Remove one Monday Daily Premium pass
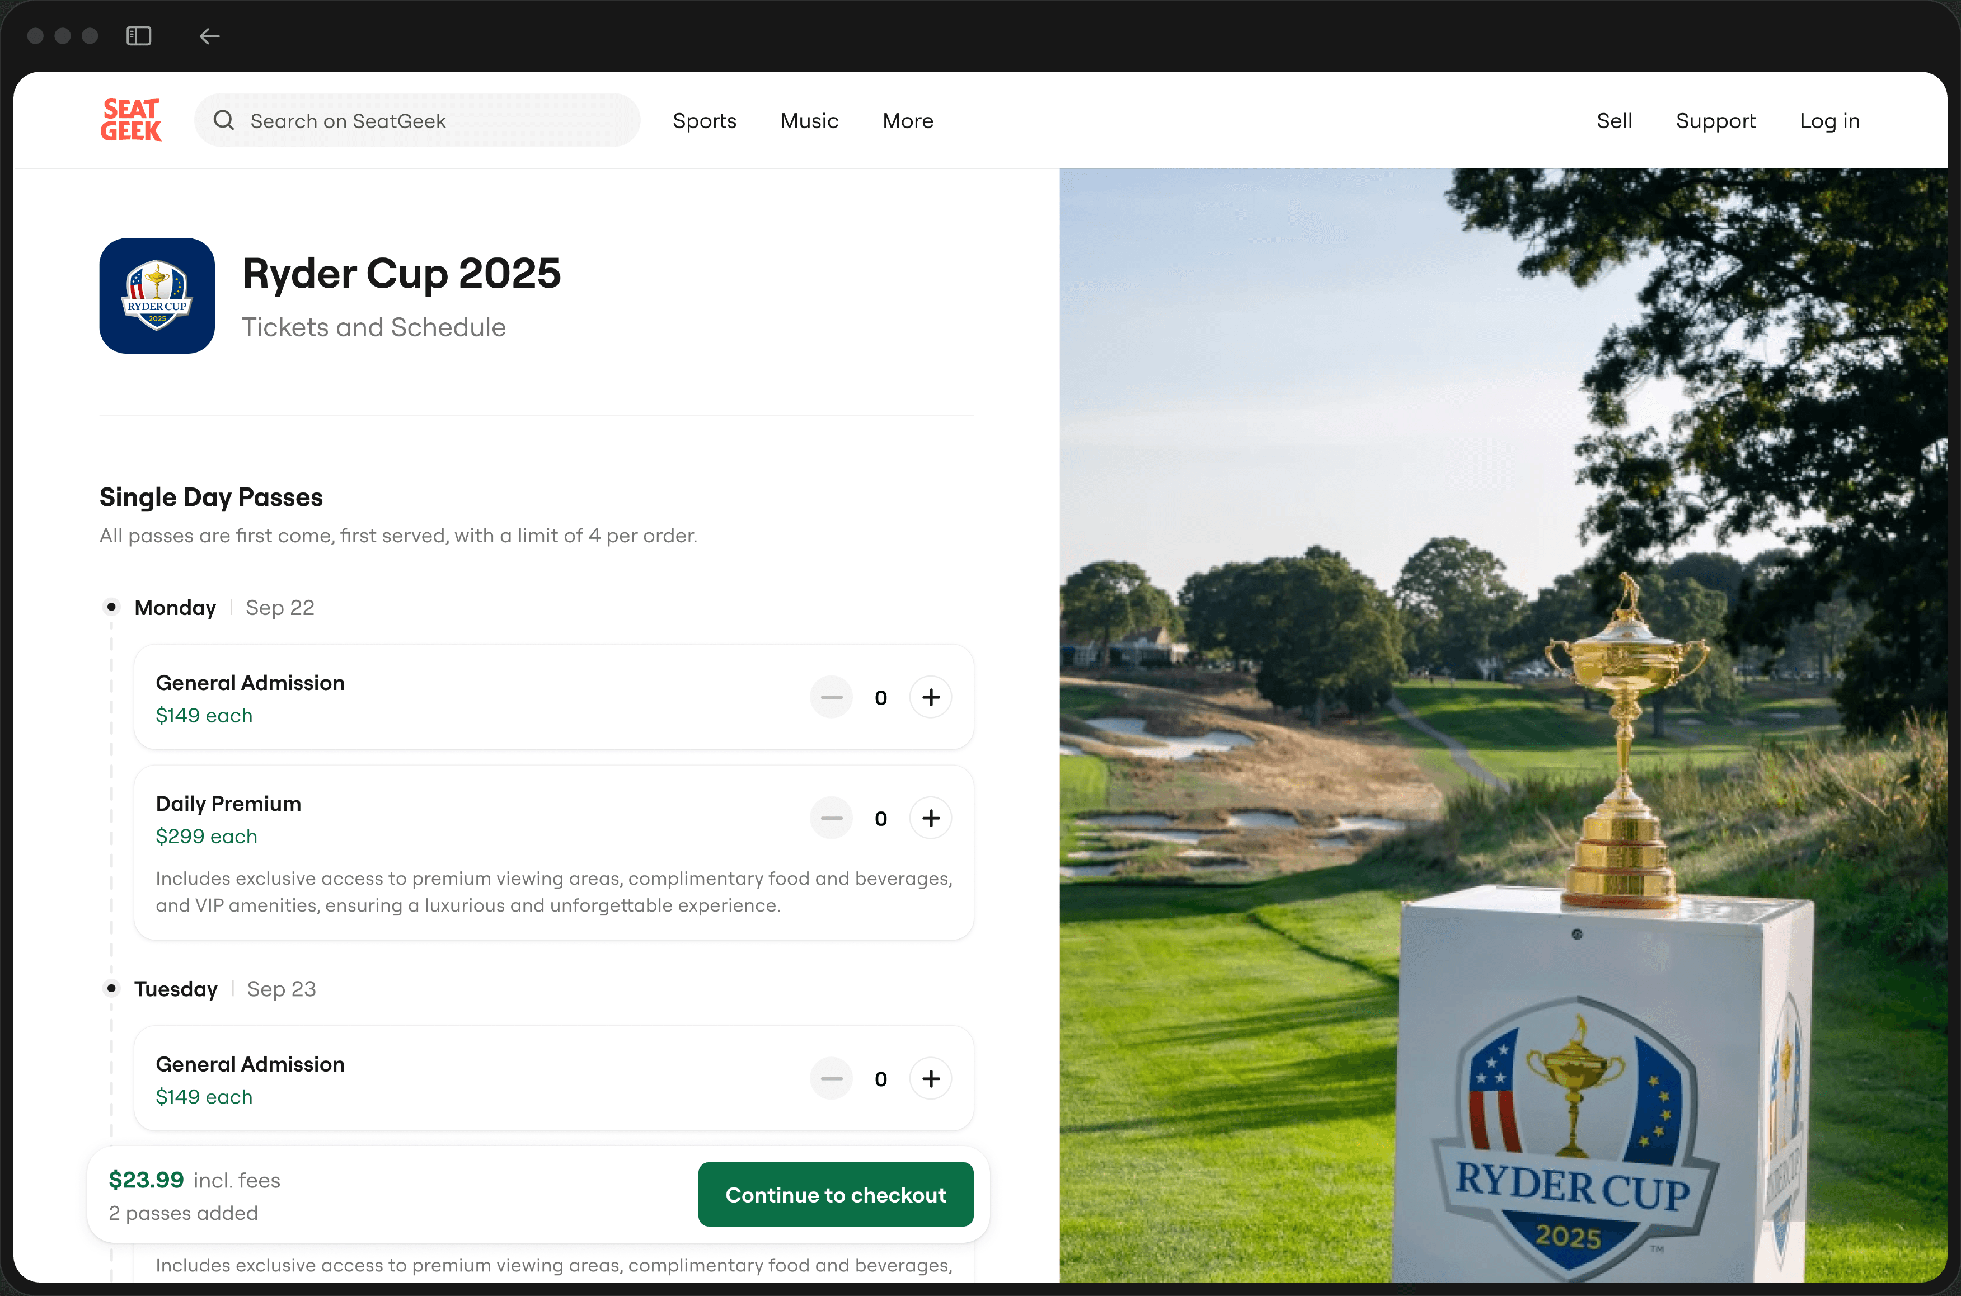1961x1296 pixels. [x=831, y=818]
